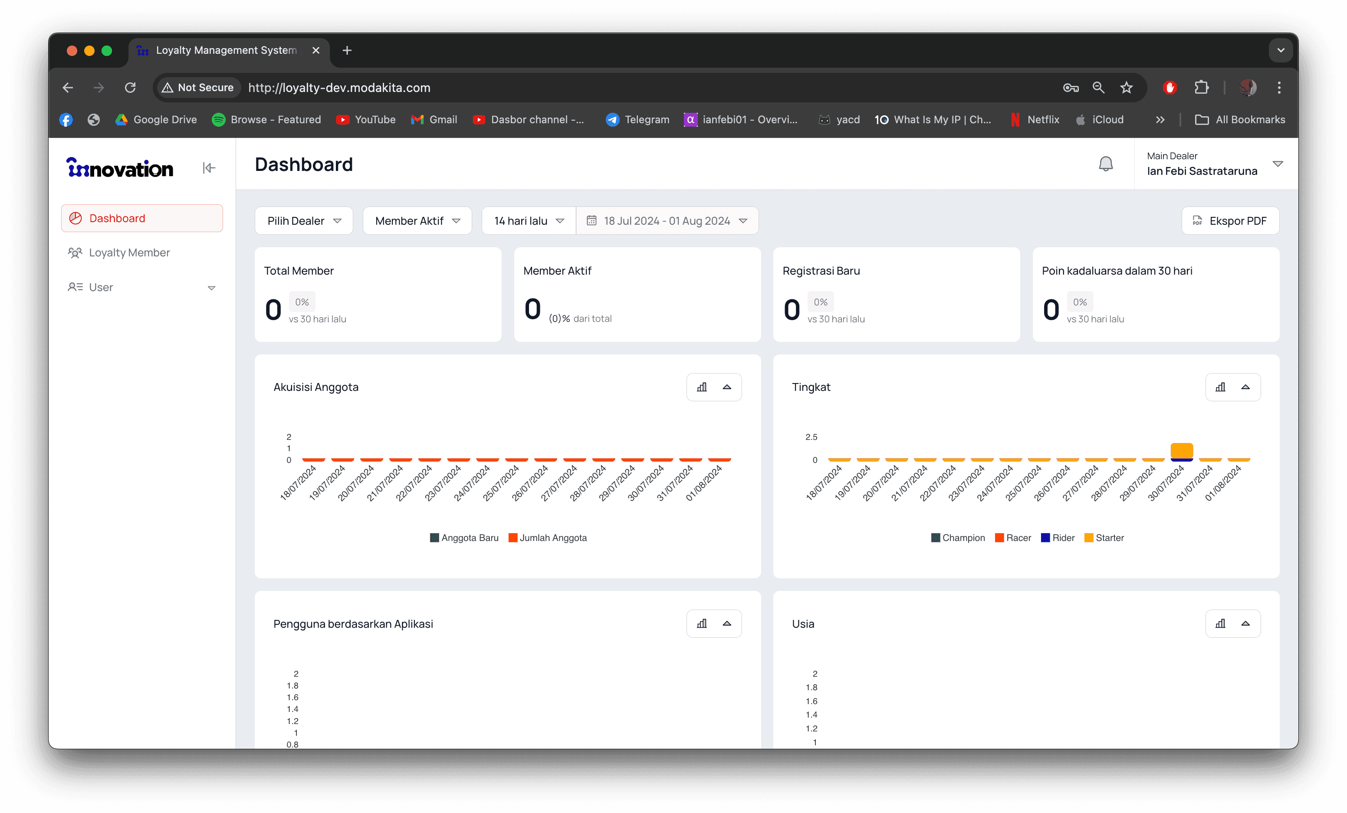Image resolution: width=1347 pixels, height=813 pixels.
Task: Open the 14 hari lalu period dropdown
Action: pyautogui.click(x=529, y=221)
